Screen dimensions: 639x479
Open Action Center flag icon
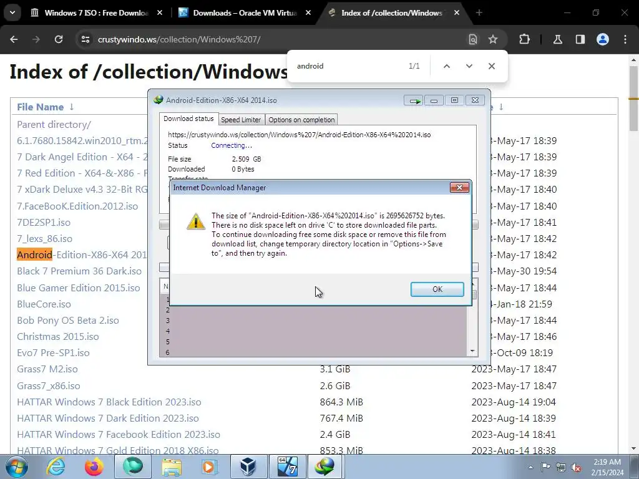point(545,467)
